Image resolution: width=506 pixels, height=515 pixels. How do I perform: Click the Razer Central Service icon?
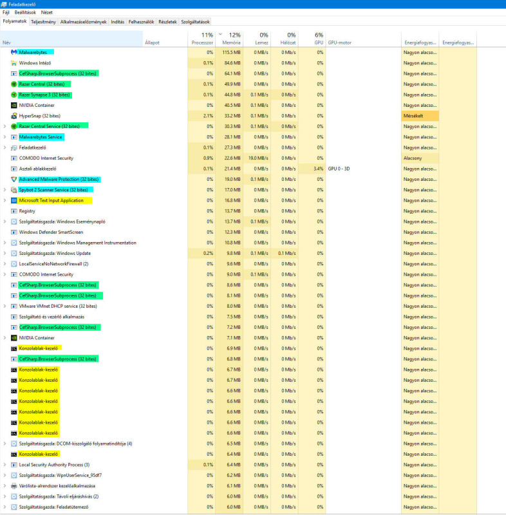pos(14,126)
